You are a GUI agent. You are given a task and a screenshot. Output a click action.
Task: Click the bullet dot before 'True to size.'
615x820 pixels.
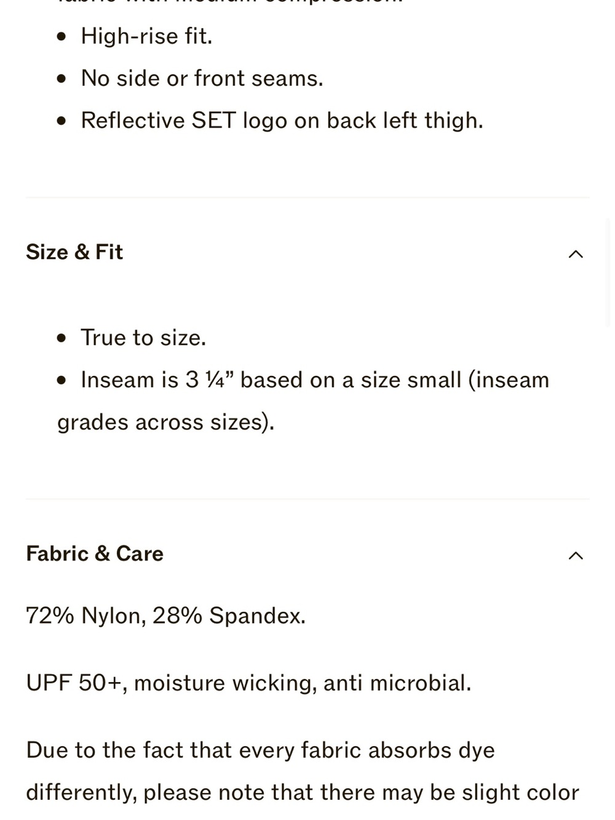(x=61, y=338)
